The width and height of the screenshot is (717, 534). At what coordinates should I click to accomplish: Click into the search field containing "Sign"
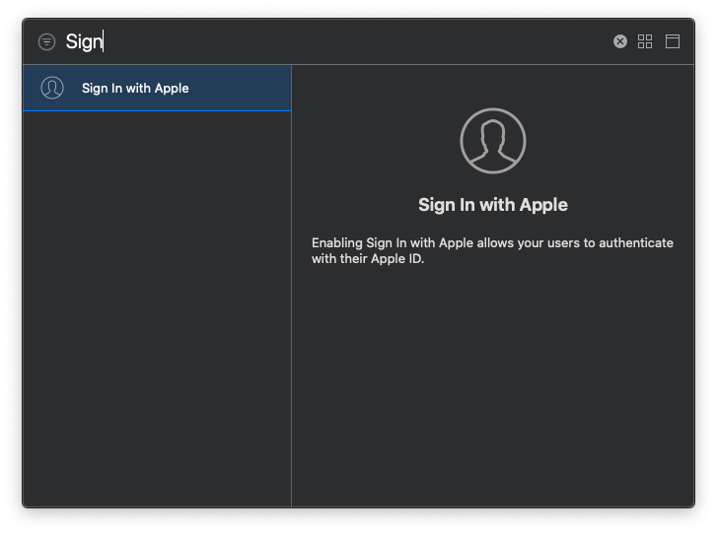pyautogui.click(x=333, y=41)
